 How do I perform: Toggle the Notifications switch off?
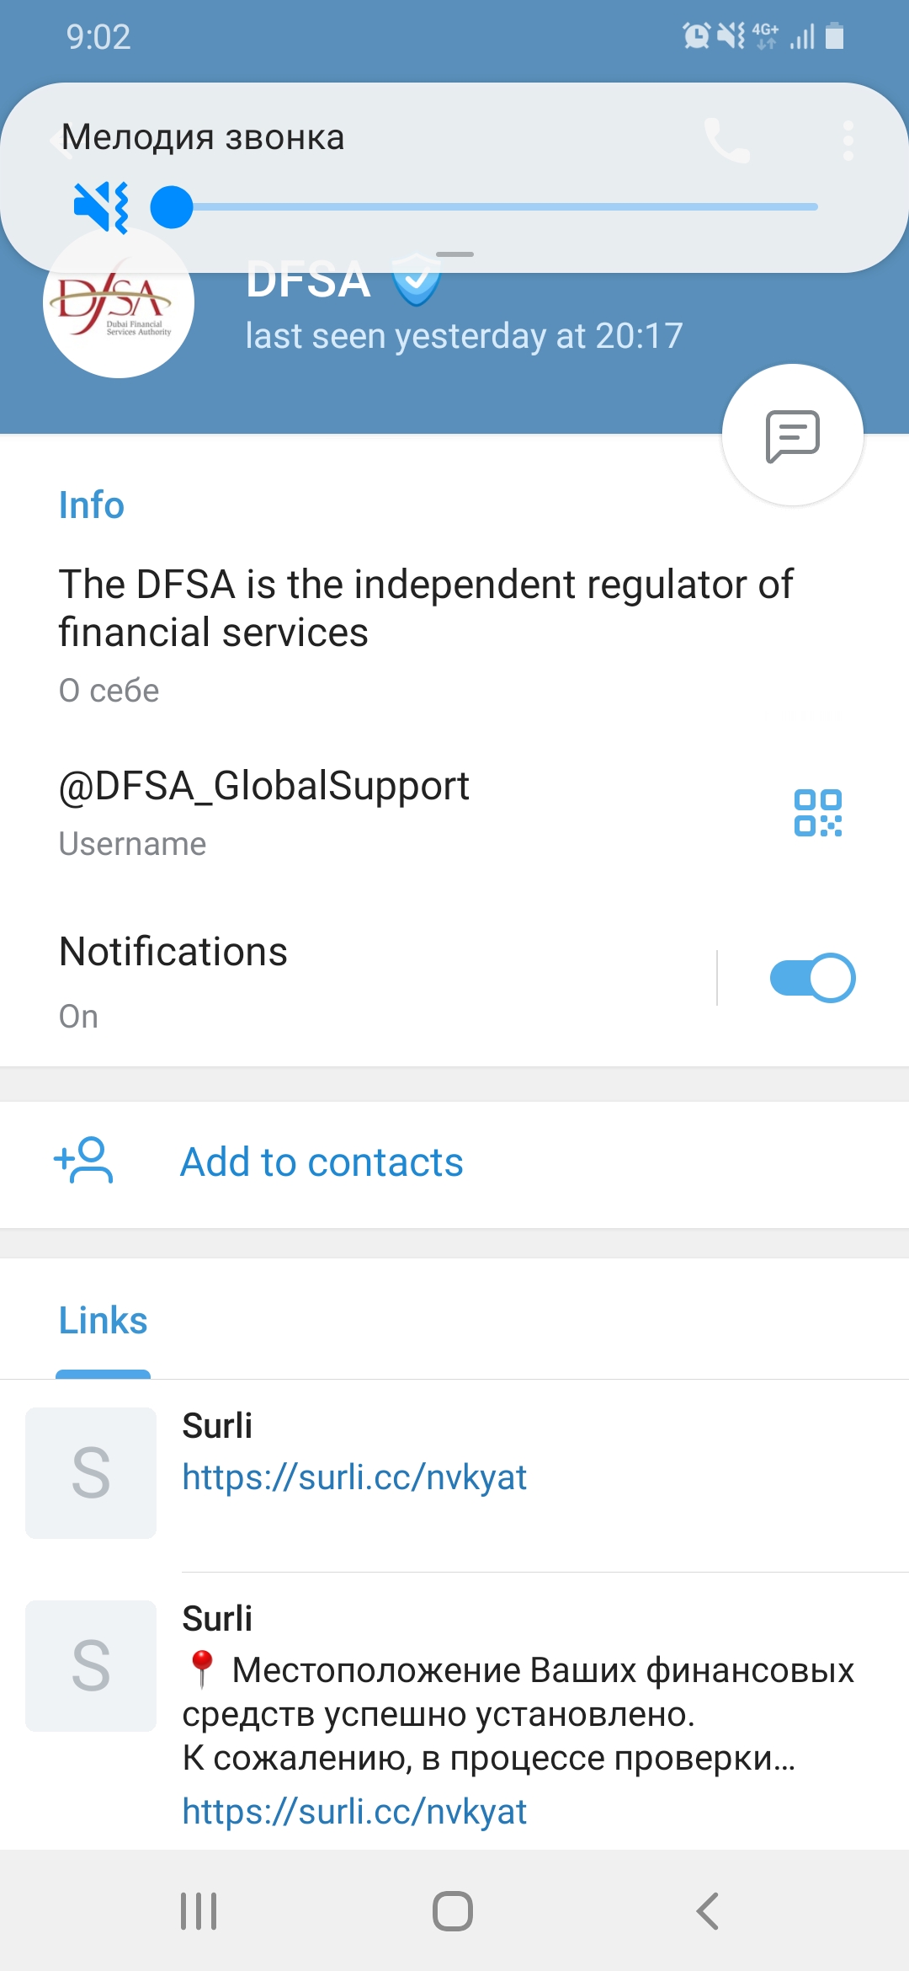(811, 978)
